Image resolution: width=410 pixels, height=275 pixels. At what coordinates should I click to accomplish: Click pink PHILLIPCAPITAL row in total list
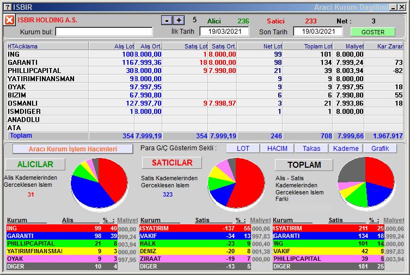click(328, 259)
